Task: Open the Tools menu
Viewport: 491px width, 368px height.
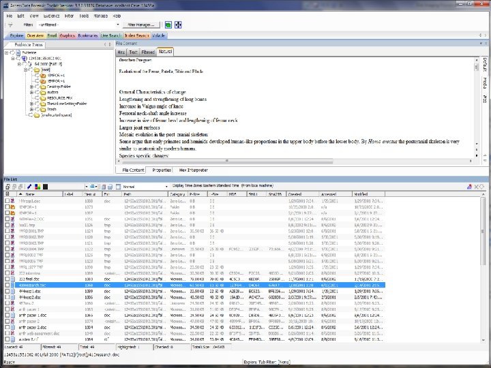Action: coord(84,16)
